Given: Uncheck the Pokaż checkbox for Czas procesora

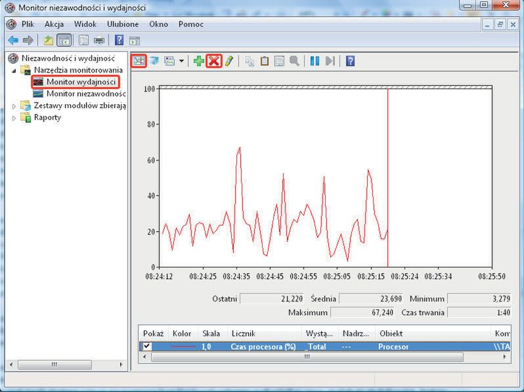Looking at the screenshot, I should [x=147, y=346].
